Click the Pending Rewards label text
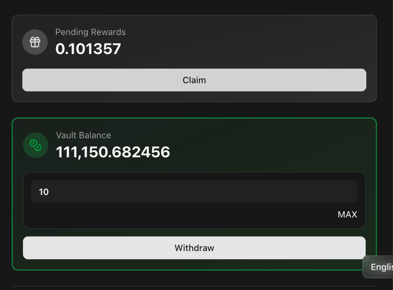This screenshot has height=290, width=393. pos(90,32)
